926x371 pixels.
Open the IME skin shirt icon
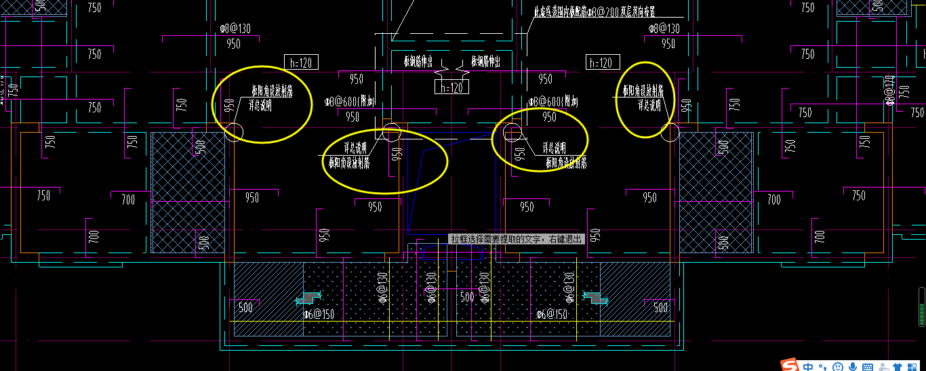pyautogui.click(x=898, y=367)
